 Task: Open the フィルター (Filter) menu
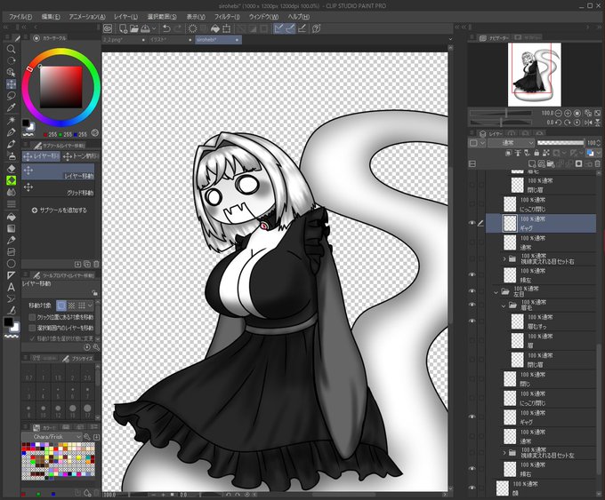pos(227,17)
